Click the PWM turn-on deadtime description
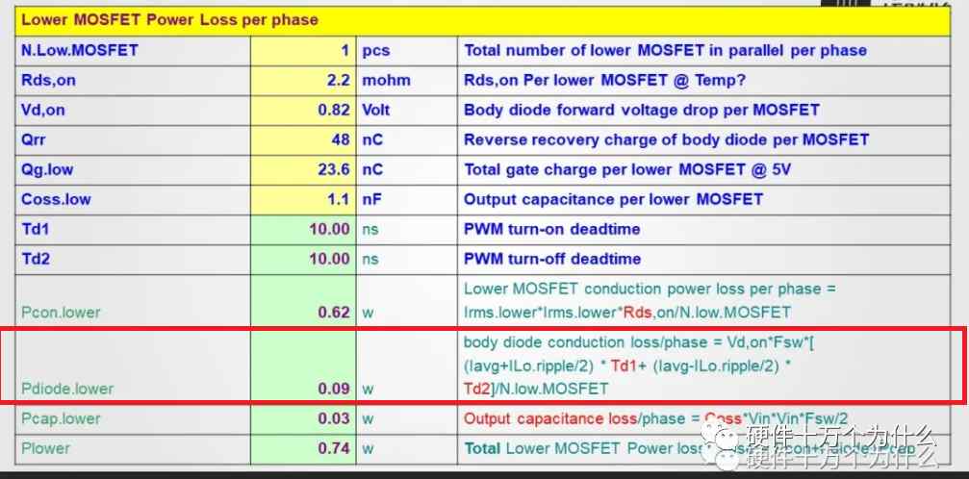Screen dimensions: 969x479 pos(552,229)
